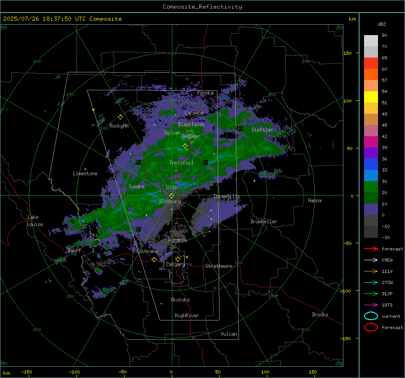Click the 2025/07/26 18:37:50 UTC timestamp

tap(63, 19)
